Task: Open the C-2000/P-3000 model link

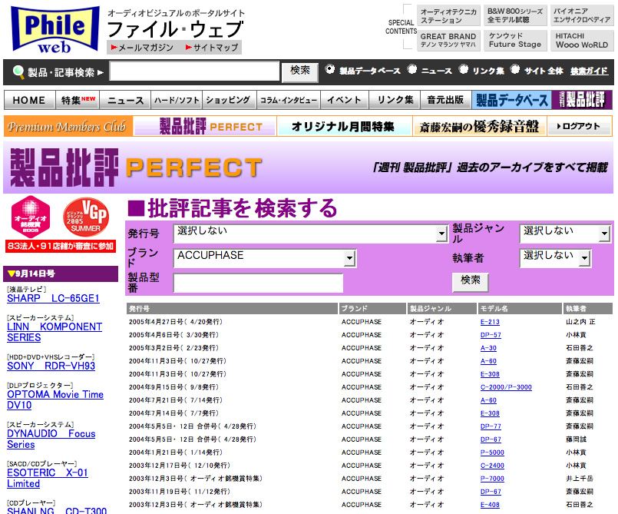Action: coord(506,387)
